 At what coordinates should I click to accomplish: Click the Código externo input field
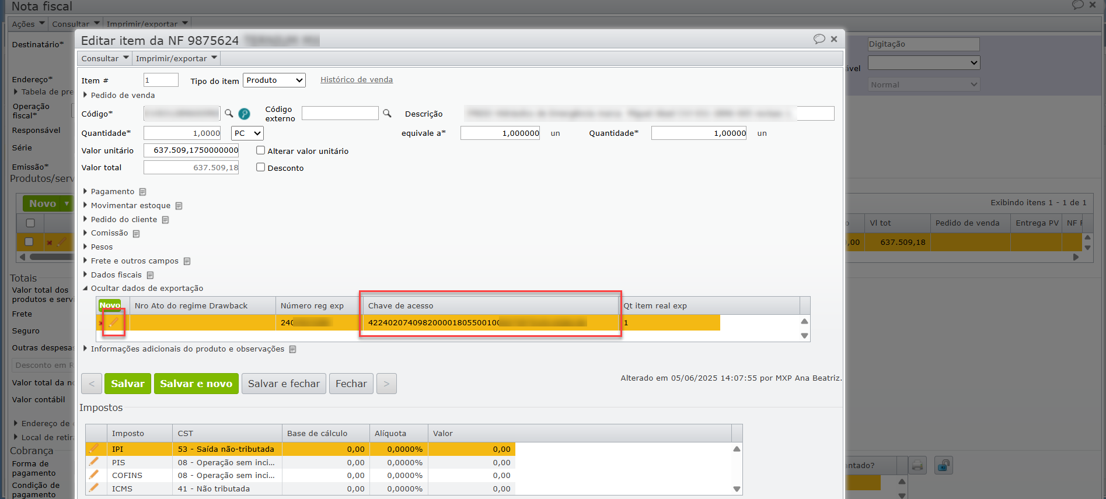pos(340,113)
